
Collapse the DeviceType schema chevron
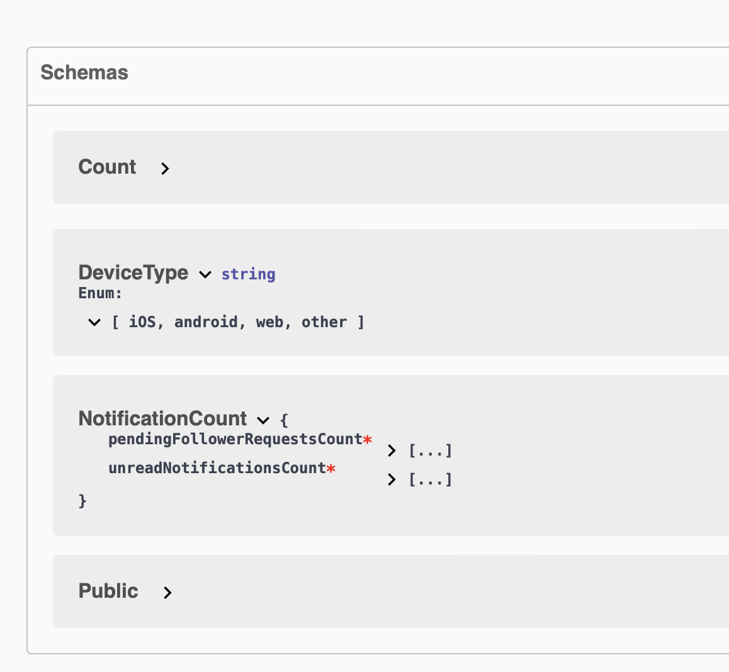[205, 274]
